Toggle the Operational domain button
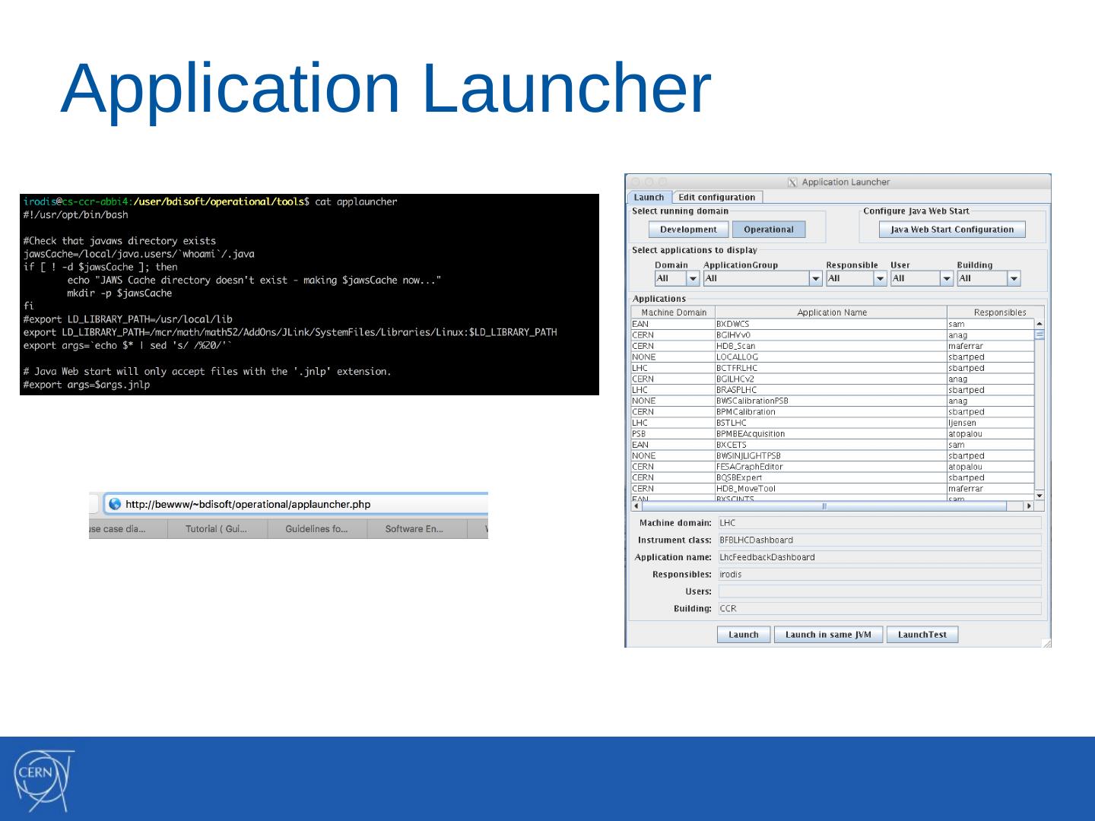The image size is (1095, 821). 768,230
